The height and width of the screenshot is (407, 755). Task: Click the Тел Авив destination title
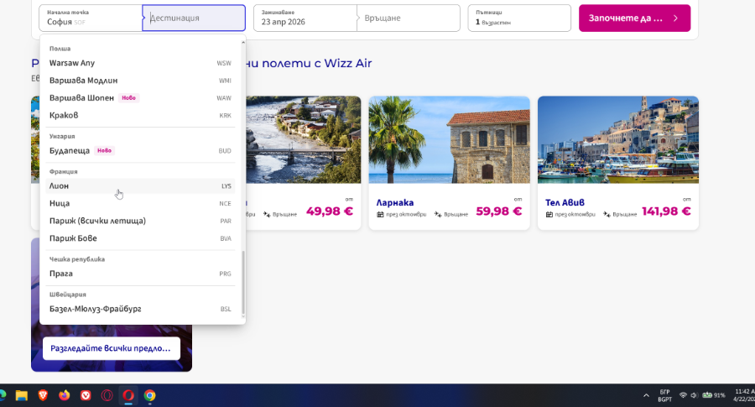coord(565,203)
